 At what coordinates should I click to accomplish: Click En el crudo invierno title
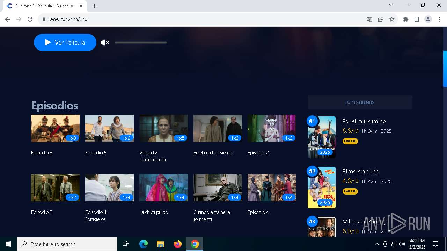213,153
